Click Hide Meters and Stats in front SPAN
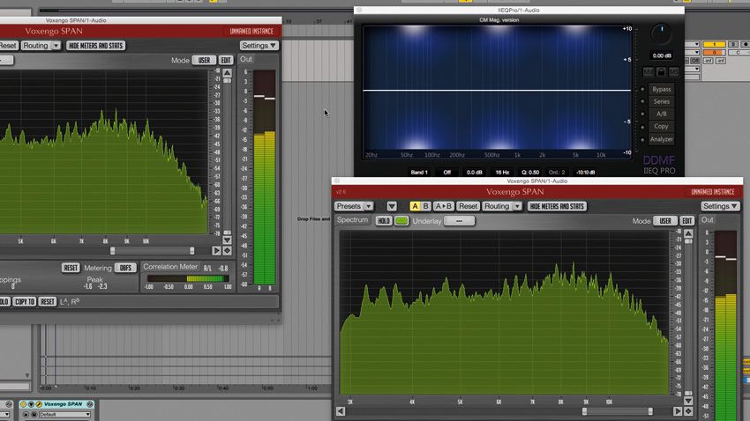Image resolution: width=750 pixels, height=421 pixels. coord(557,206)
